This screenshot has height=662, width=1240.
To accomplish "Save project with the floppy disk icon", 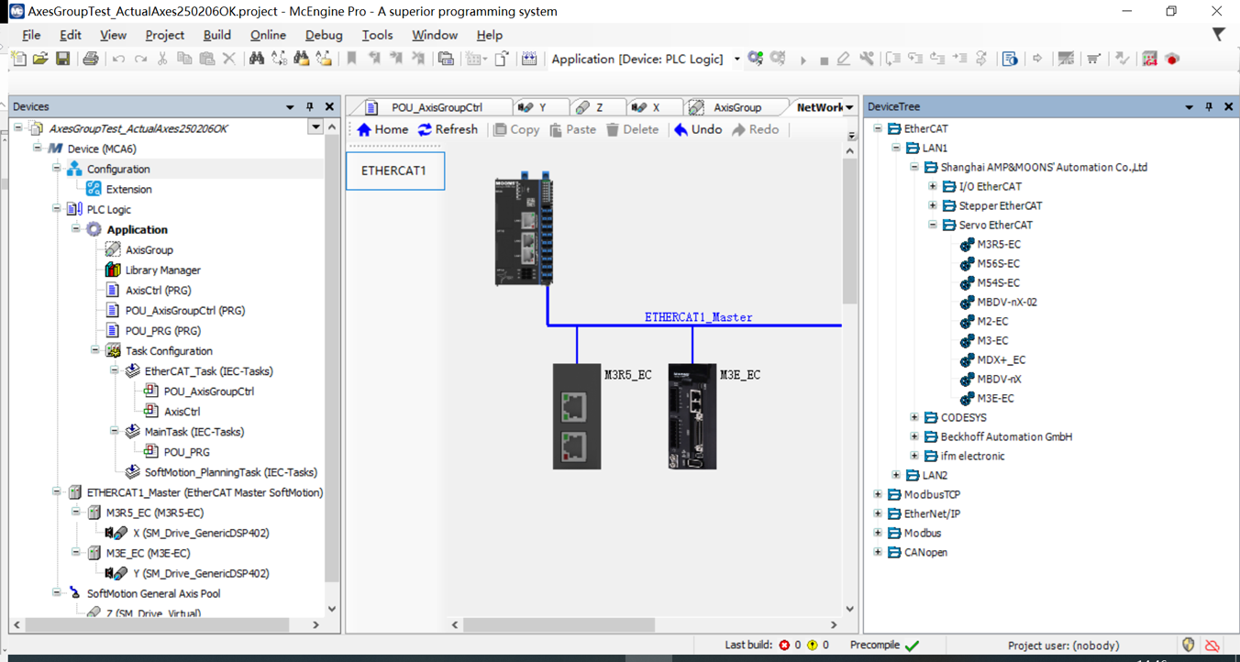I will [x=62, y=59].
